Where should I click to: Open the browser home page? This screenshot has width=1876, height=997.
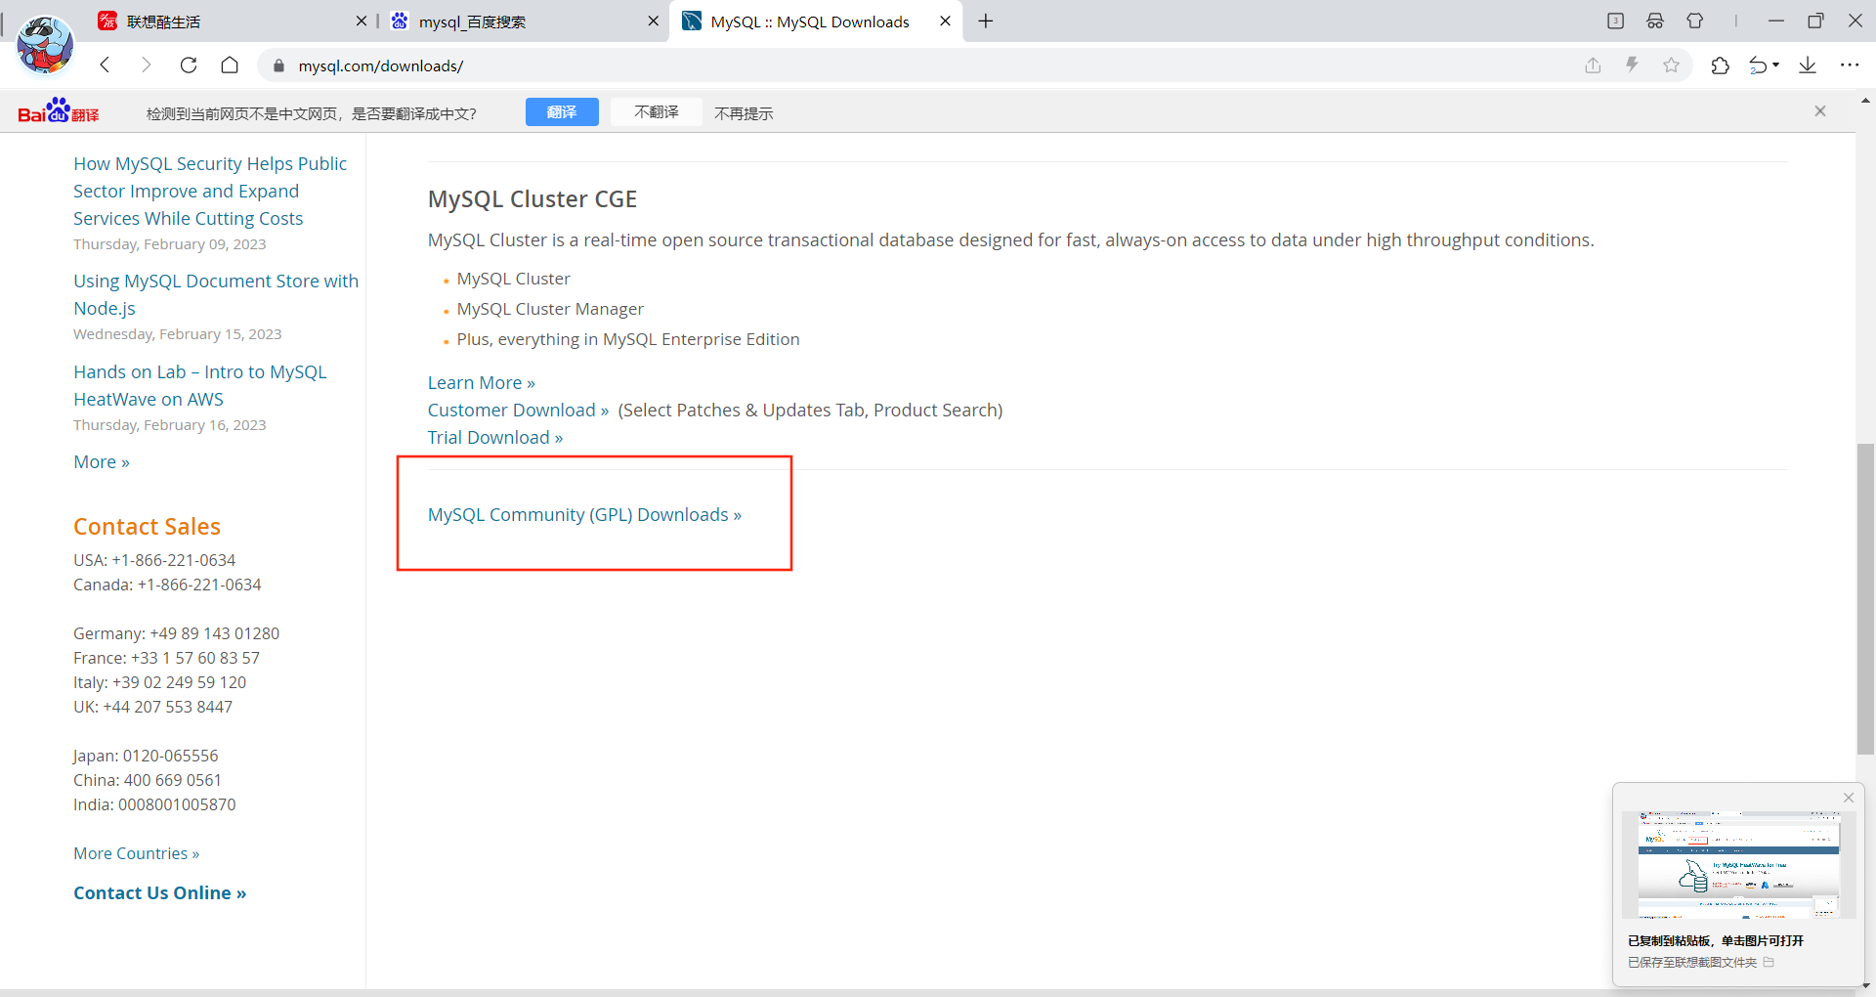pyautogui.click(x=230, y=65)
